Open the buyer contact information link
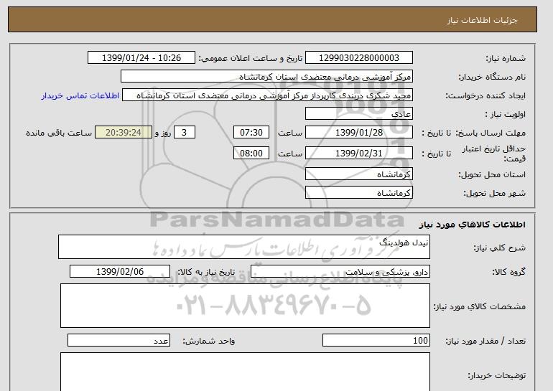Image resolution: width=553 pixels, height=391 pixels. tap(80, 95)
